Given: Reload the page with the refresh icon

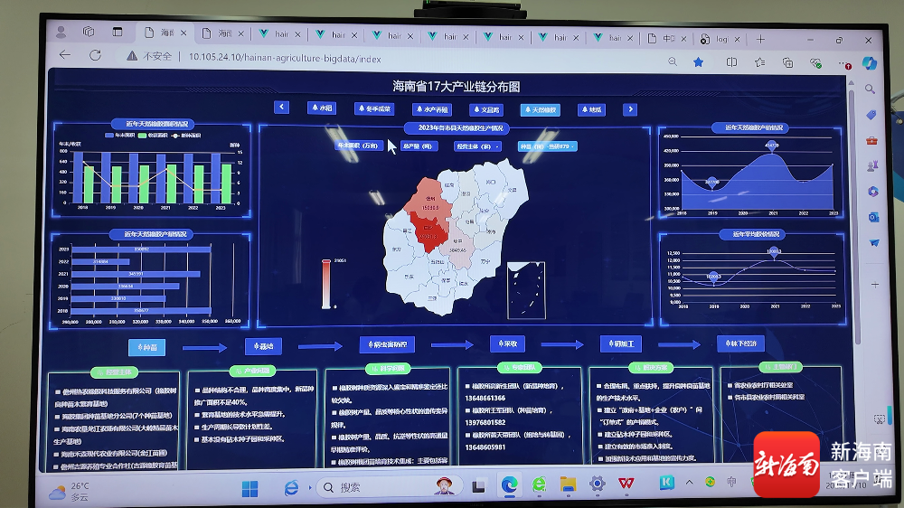Looking at the screenshot, I should 93,56.
